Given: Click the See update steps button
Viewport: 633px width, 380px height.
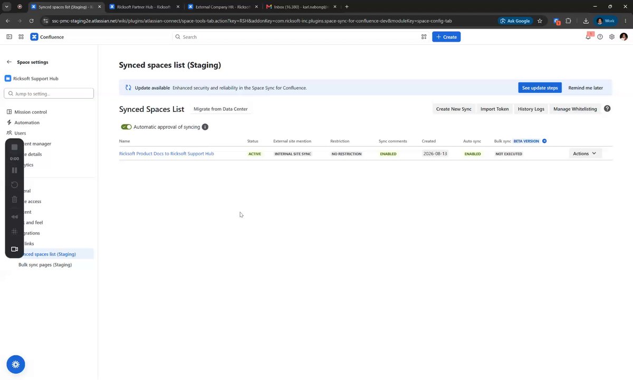Looking at the screenshot, I should (x=540, y=88).
